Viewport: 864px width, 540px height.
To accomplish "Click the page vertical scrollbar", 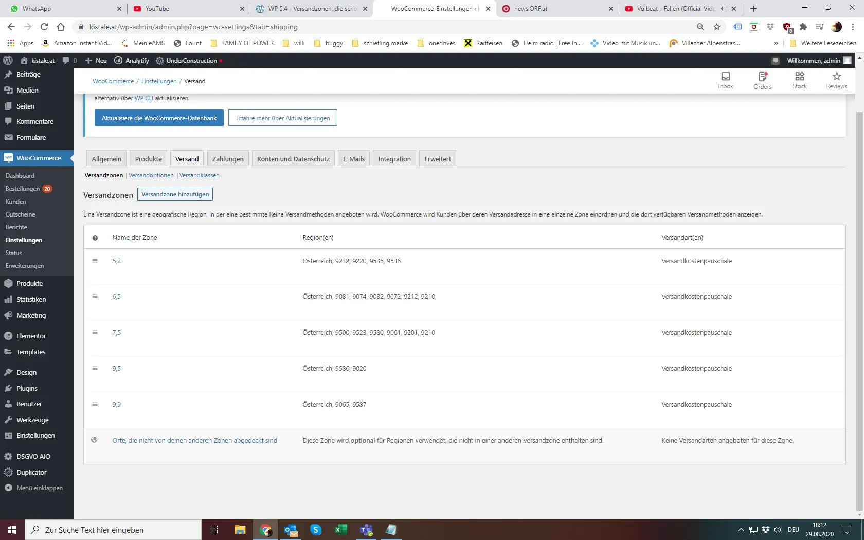I will [859, 309].
